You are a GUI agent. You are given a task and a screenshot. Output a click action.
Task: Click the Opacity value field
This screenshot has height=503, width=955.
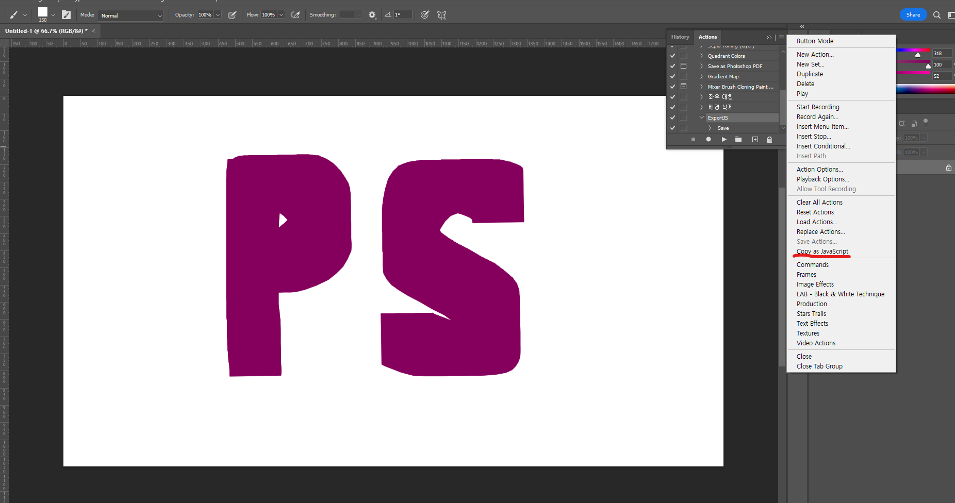(x=205, y=15)
